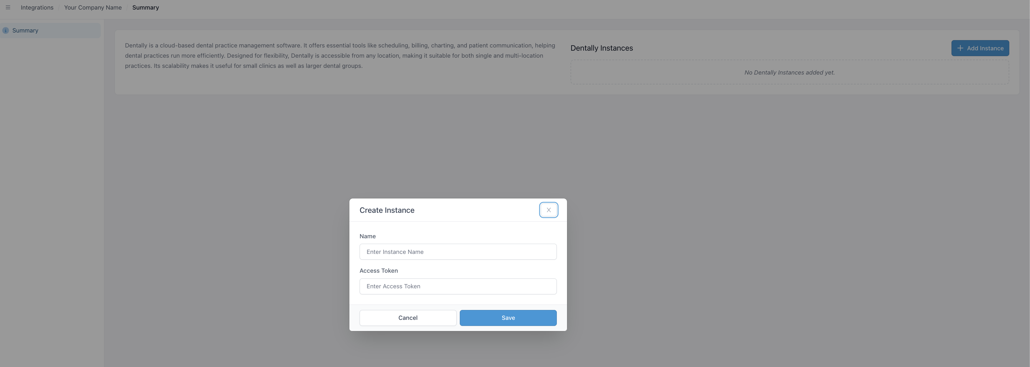Click the highlighted Summary sidebar row
The height and width of the screenshot is (367, 1030).
tap(50, 30)
